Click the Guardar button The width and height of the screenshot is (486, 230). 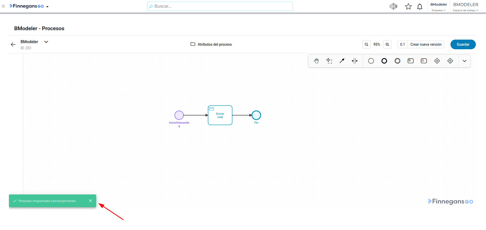pyautogui.click(x=463, y=44)
